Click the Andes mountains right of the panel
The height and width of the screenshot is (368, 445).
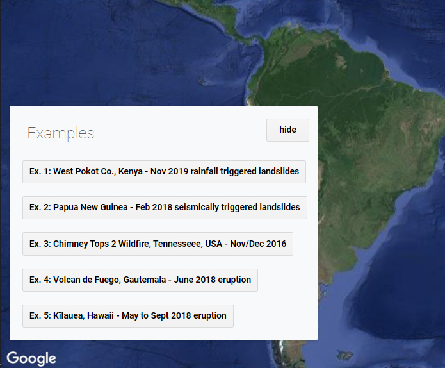[x=327, y=256]
